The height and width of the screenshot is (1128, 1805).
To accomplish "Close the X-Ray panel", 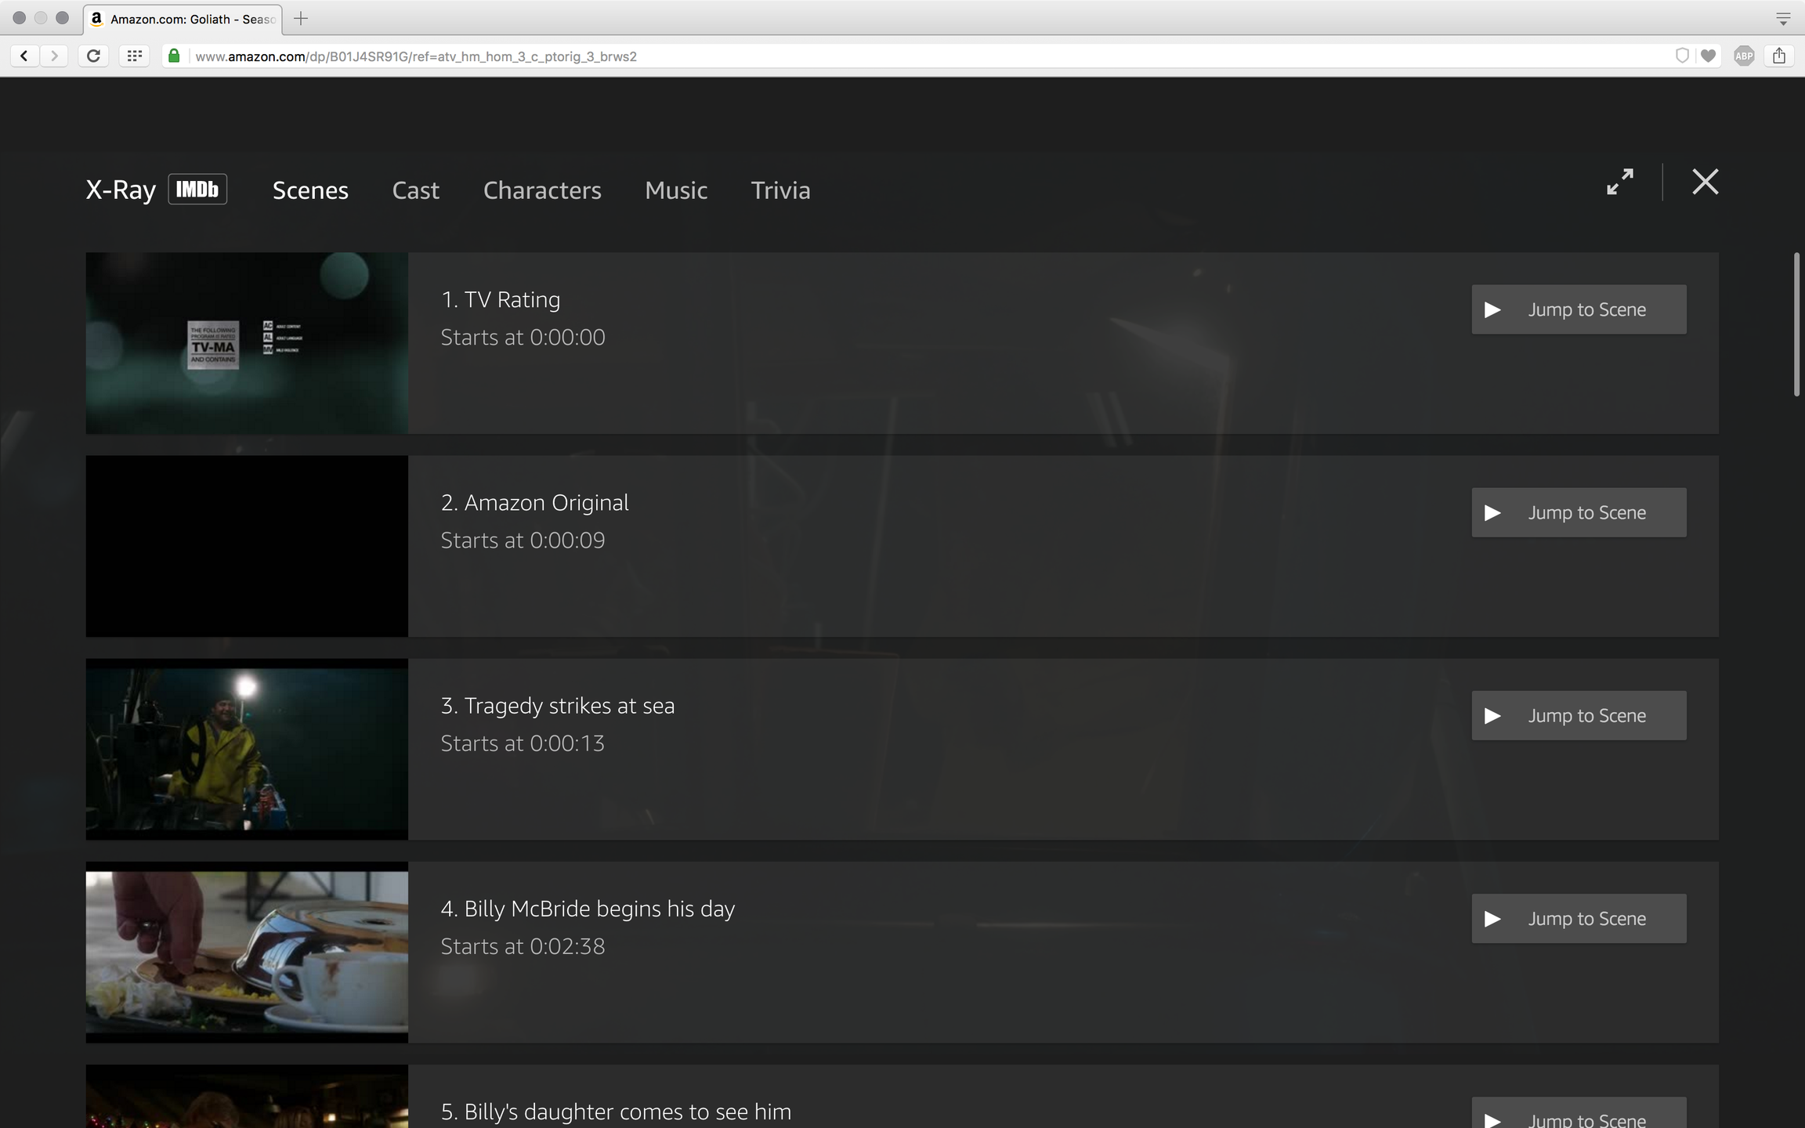I will click(1705, 182).
